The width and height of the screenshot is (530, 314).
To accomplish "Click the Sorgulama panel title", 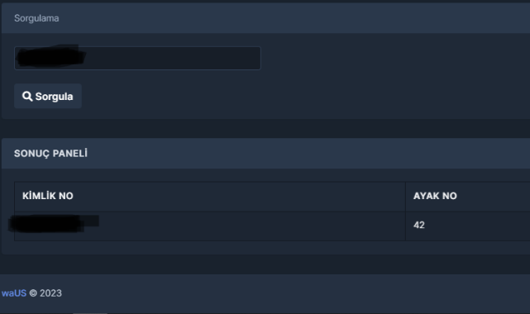I will coord(36,18).
